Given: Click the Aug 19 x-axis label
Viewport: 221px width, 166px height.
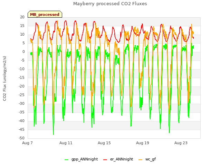Looking at the screenshot, I should pos(143,143).
